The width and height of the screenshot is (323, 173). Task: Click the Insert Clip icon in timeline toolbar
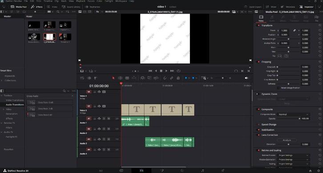(x=142, y=78)
